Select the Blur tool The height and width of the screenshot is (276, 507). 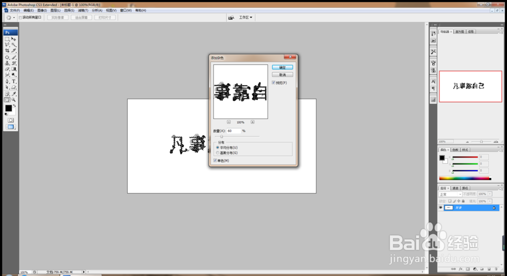click(x=7, y=74)
